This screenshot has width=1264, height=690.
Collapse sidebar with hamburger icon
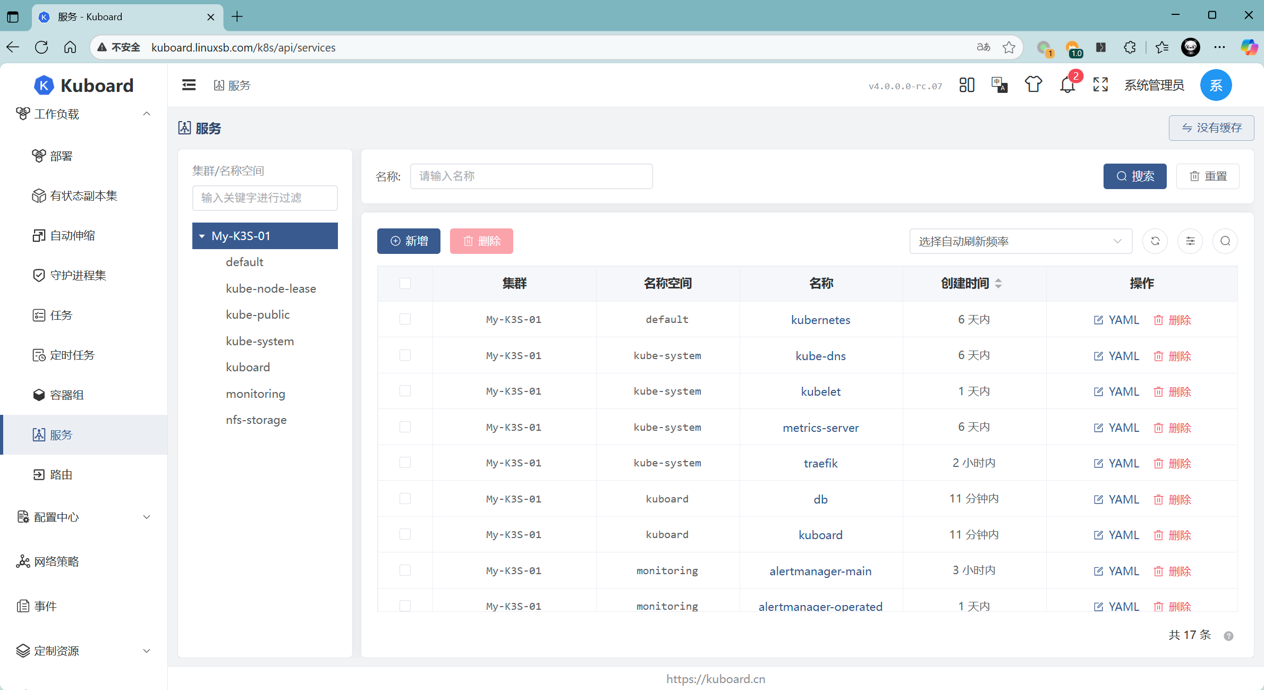coord(189,85)
